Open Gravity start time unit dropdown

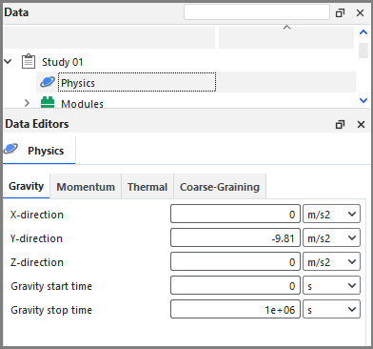coord(331,285)
